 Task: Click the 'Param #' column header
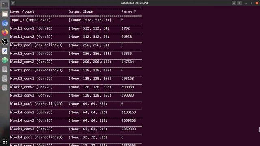[129, 12]
